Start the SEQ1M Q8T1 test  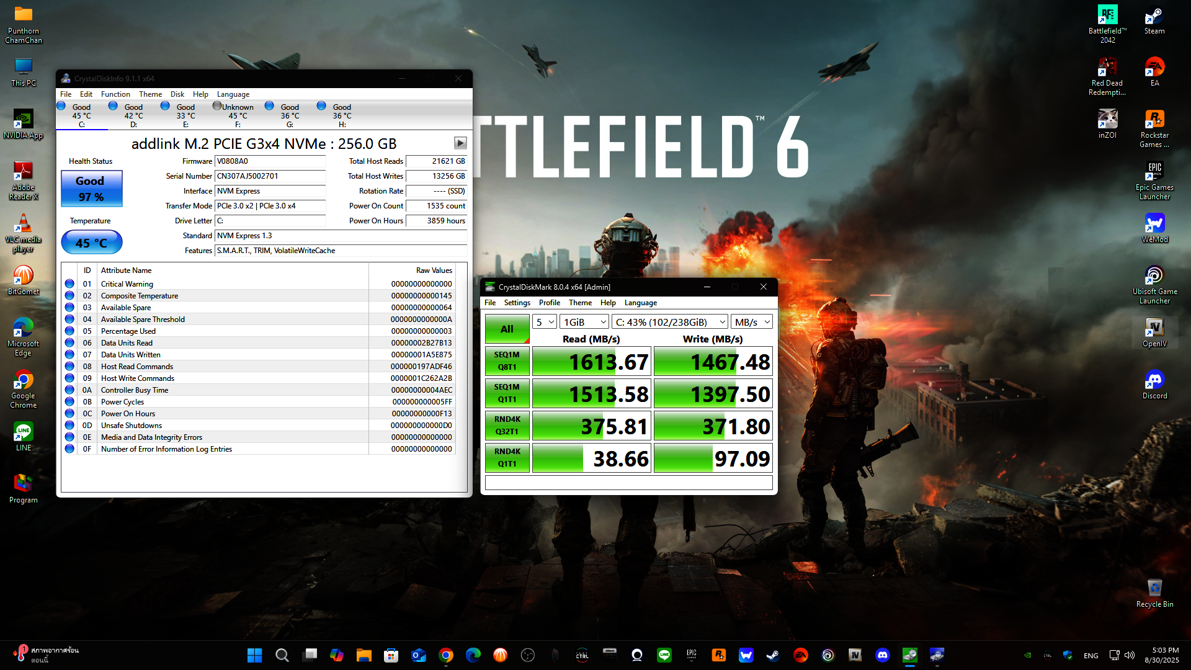point(507,361)
